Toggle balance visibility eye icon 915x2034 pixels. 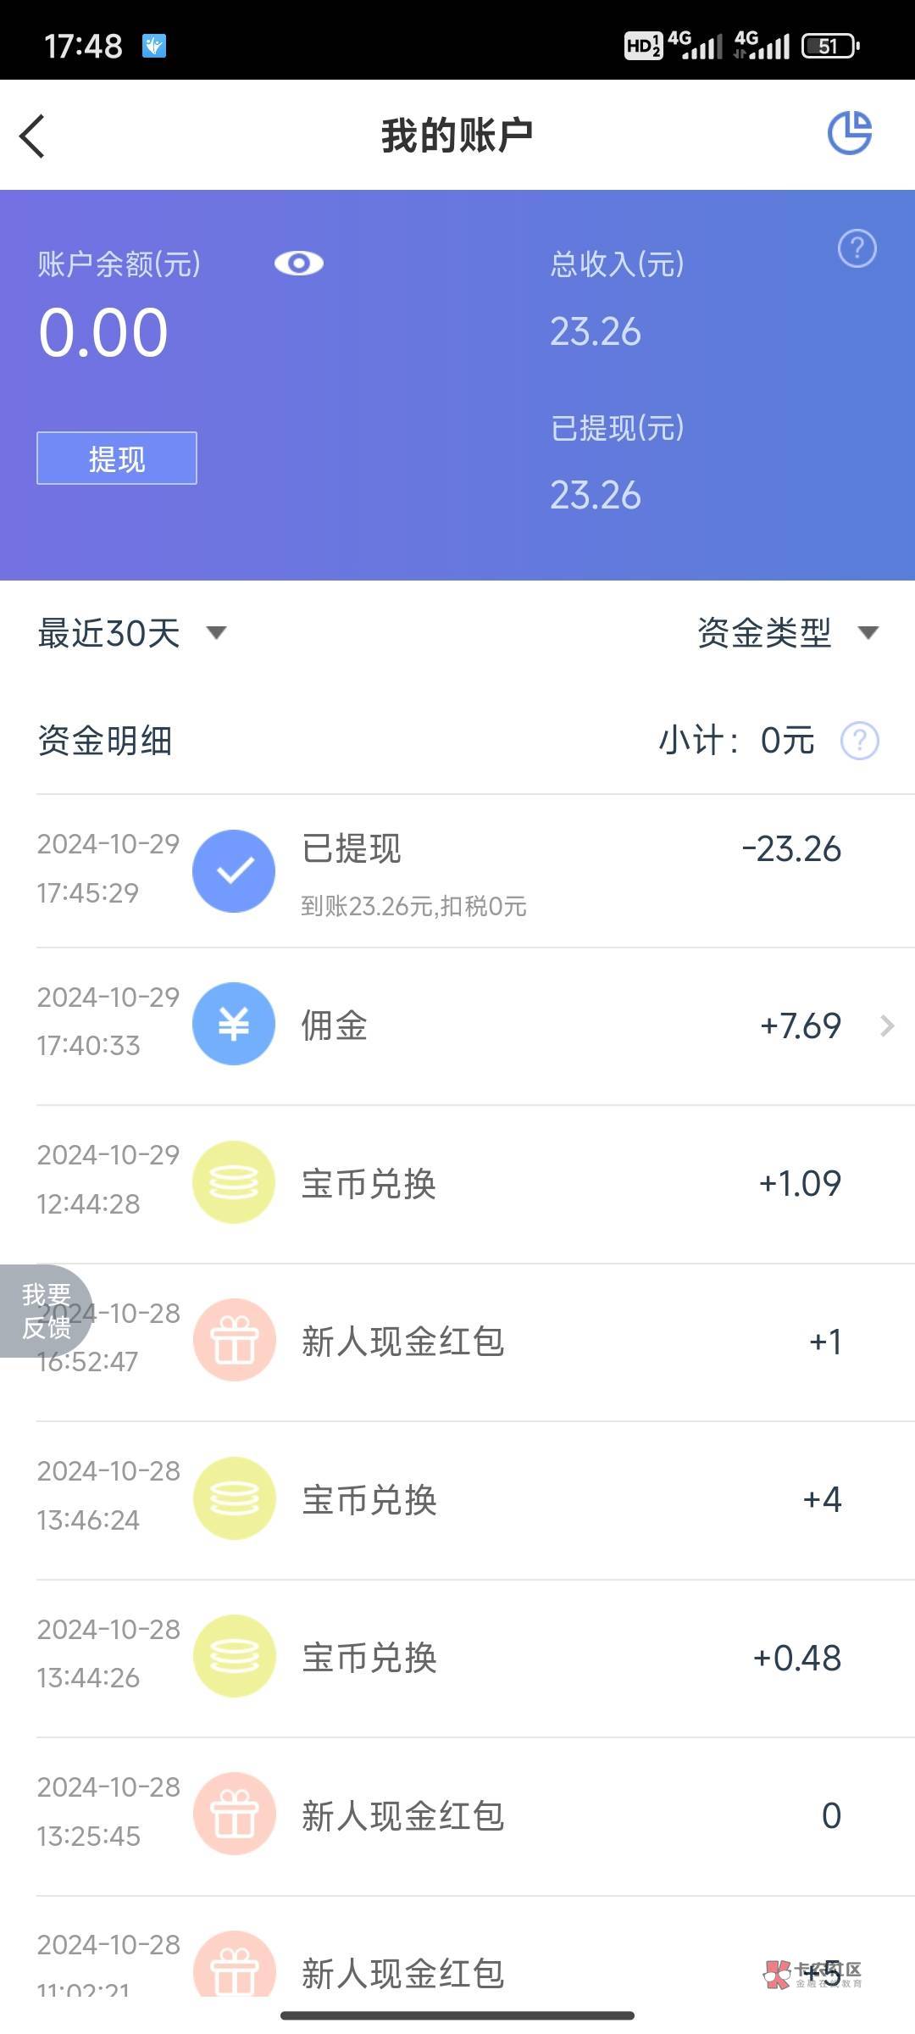(298, 264)
